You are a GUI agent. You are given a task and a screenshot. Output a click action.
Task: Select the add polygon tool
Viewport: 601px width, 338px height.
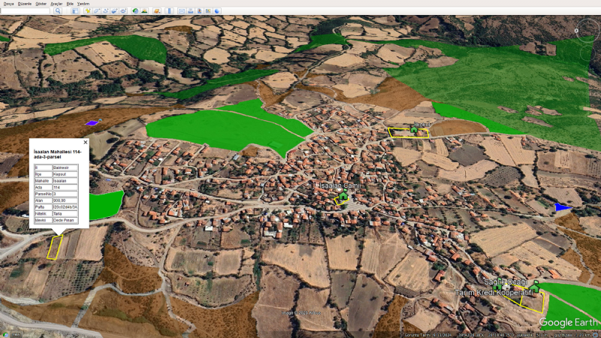tap(97, 11)
